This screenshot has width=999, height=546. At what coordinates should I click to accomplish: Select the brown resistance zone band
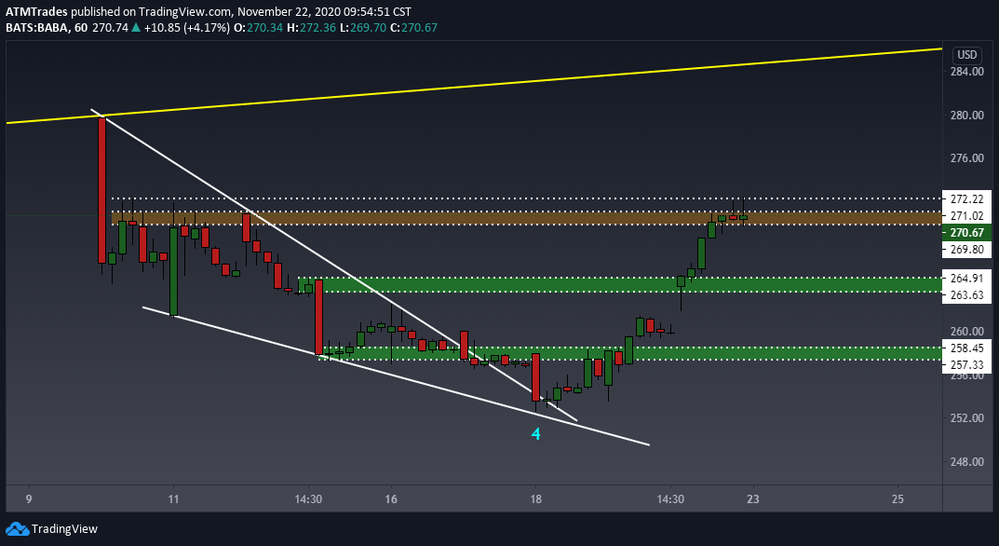[526, 218]
